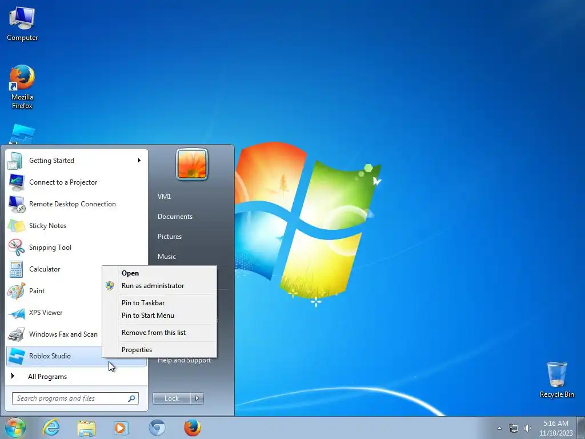Image resolution: width=585 pixels, height=439 pixels.
Task: Click the Getting Started text label
Action: click(x=51, y=161)
